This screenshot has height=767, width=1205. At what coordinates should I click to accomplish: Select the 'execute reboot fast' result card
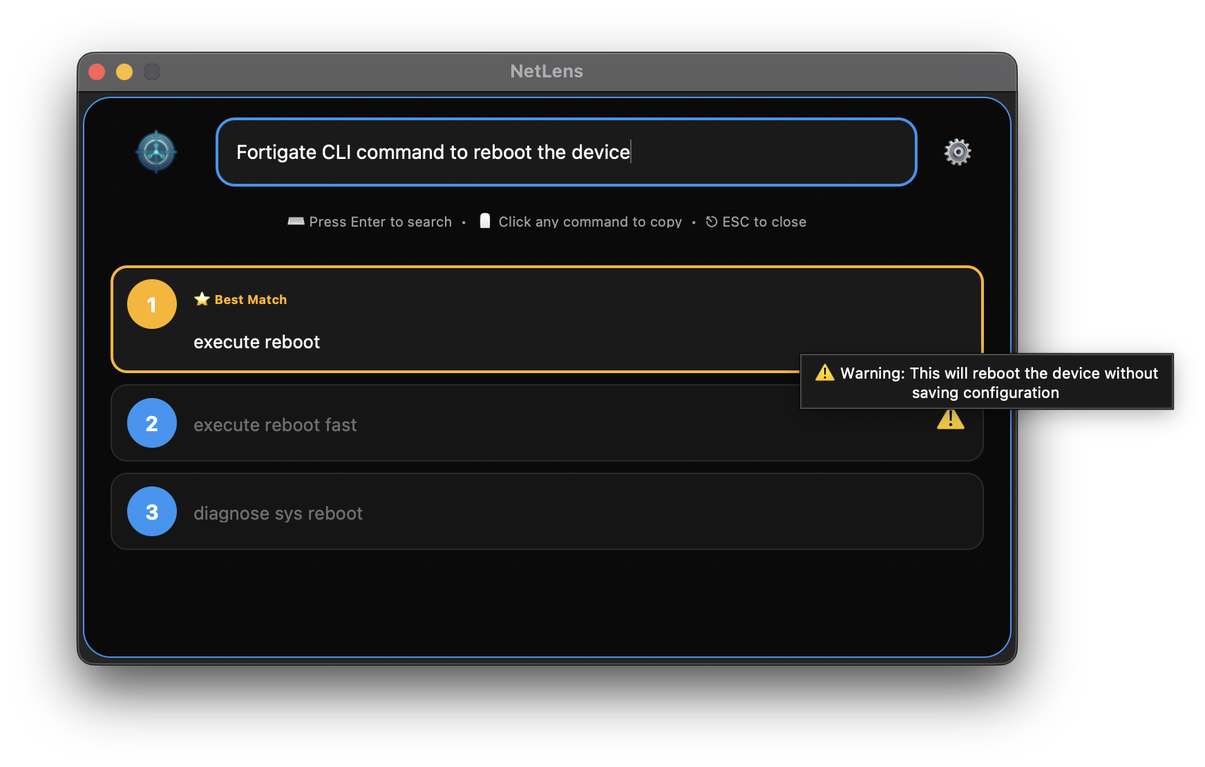(484, 424)
